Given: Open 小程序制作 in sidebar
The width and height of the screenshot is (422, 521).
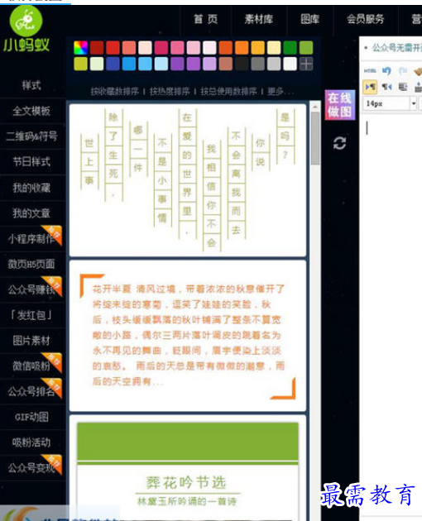Looking at the screenshot, I should pyautogui.click(x=32, y=238).
